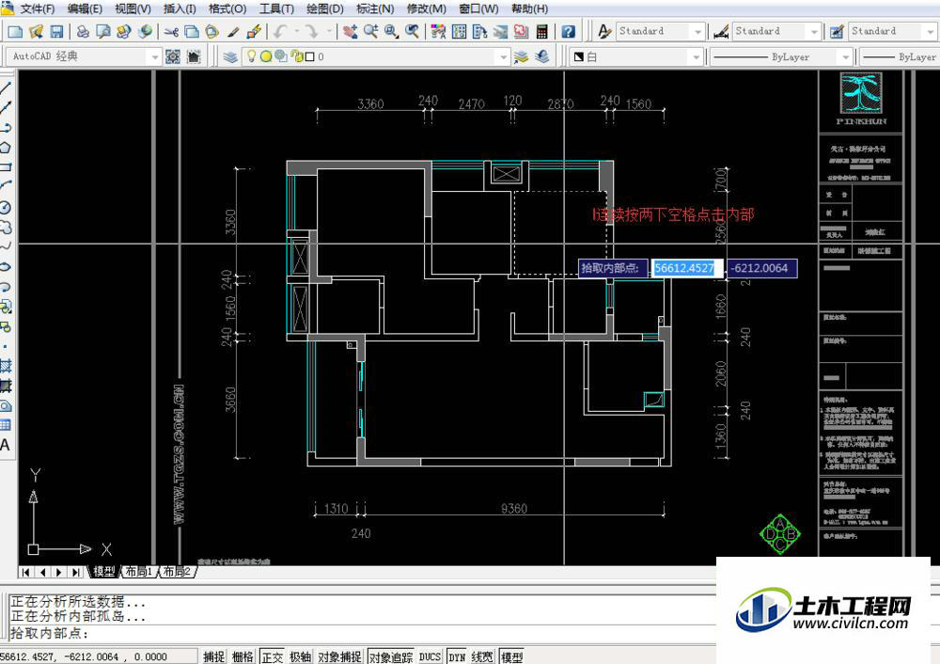Open a file with the folder icon
940x664 pixels.
click(36, 31)
